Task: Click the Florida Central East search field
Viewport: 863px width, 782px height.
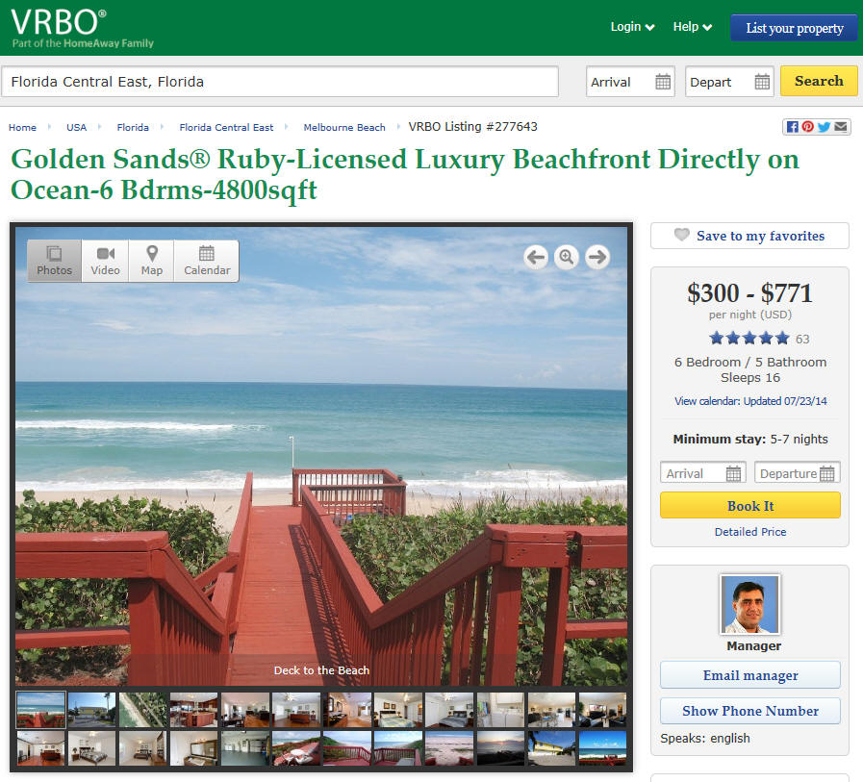Action: click(x=280, y=82)
